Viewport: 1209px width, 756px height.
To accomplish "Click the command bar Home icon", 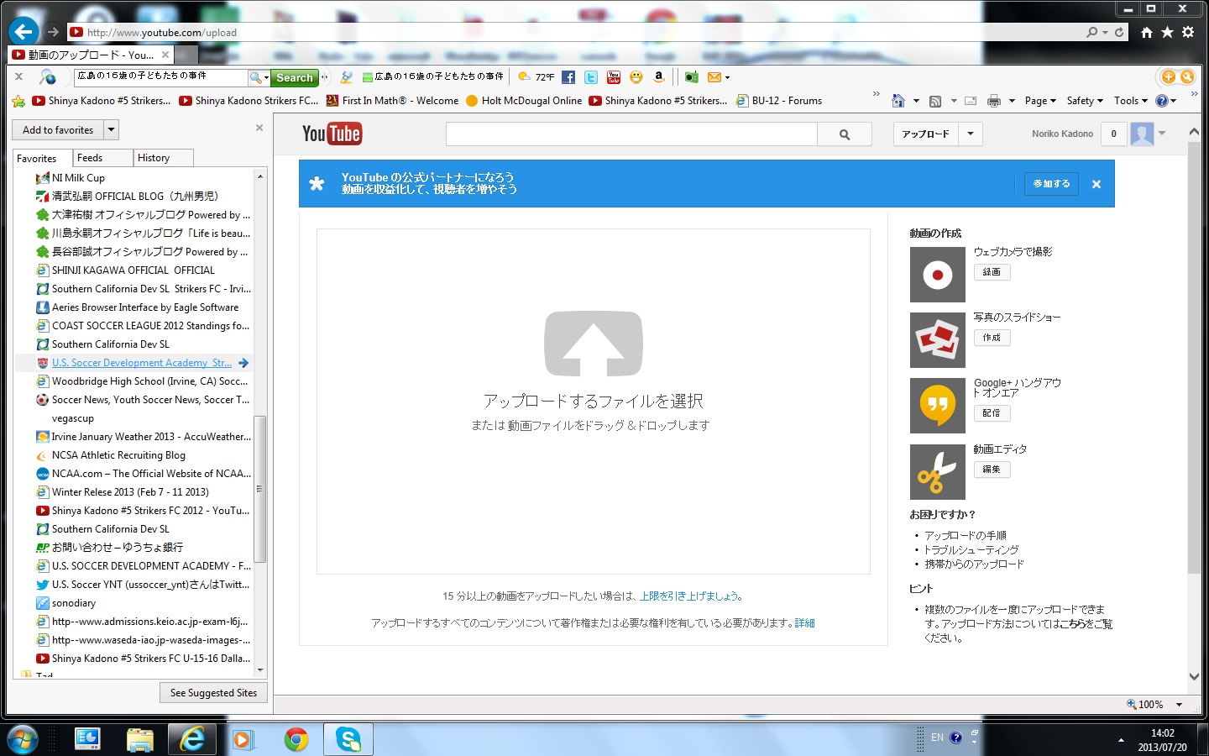I will click(x=898, y=101).
